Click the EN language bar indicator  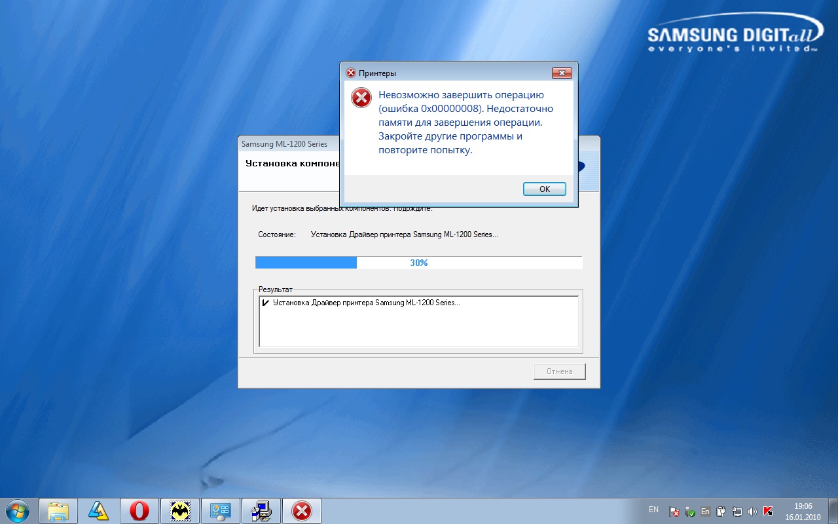[653, 510]
